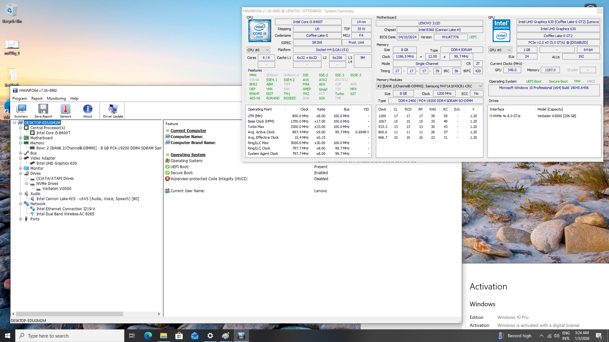Image resolution: width=609 pixels, height=342 pixels.
Task: Click the Intel Core i5 logo
Action: (260, 31)
